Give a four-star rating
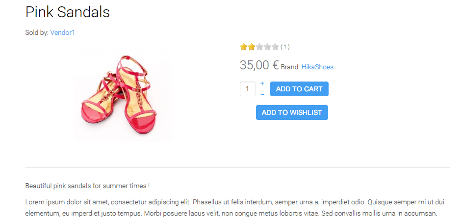Screen dimensions: 462x222 pyautogui.click(x=267, y=47)
